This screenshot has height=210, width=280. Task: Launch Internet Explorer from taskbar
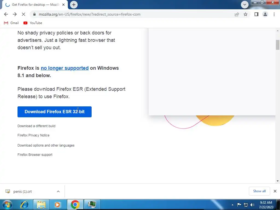point(24,205)
